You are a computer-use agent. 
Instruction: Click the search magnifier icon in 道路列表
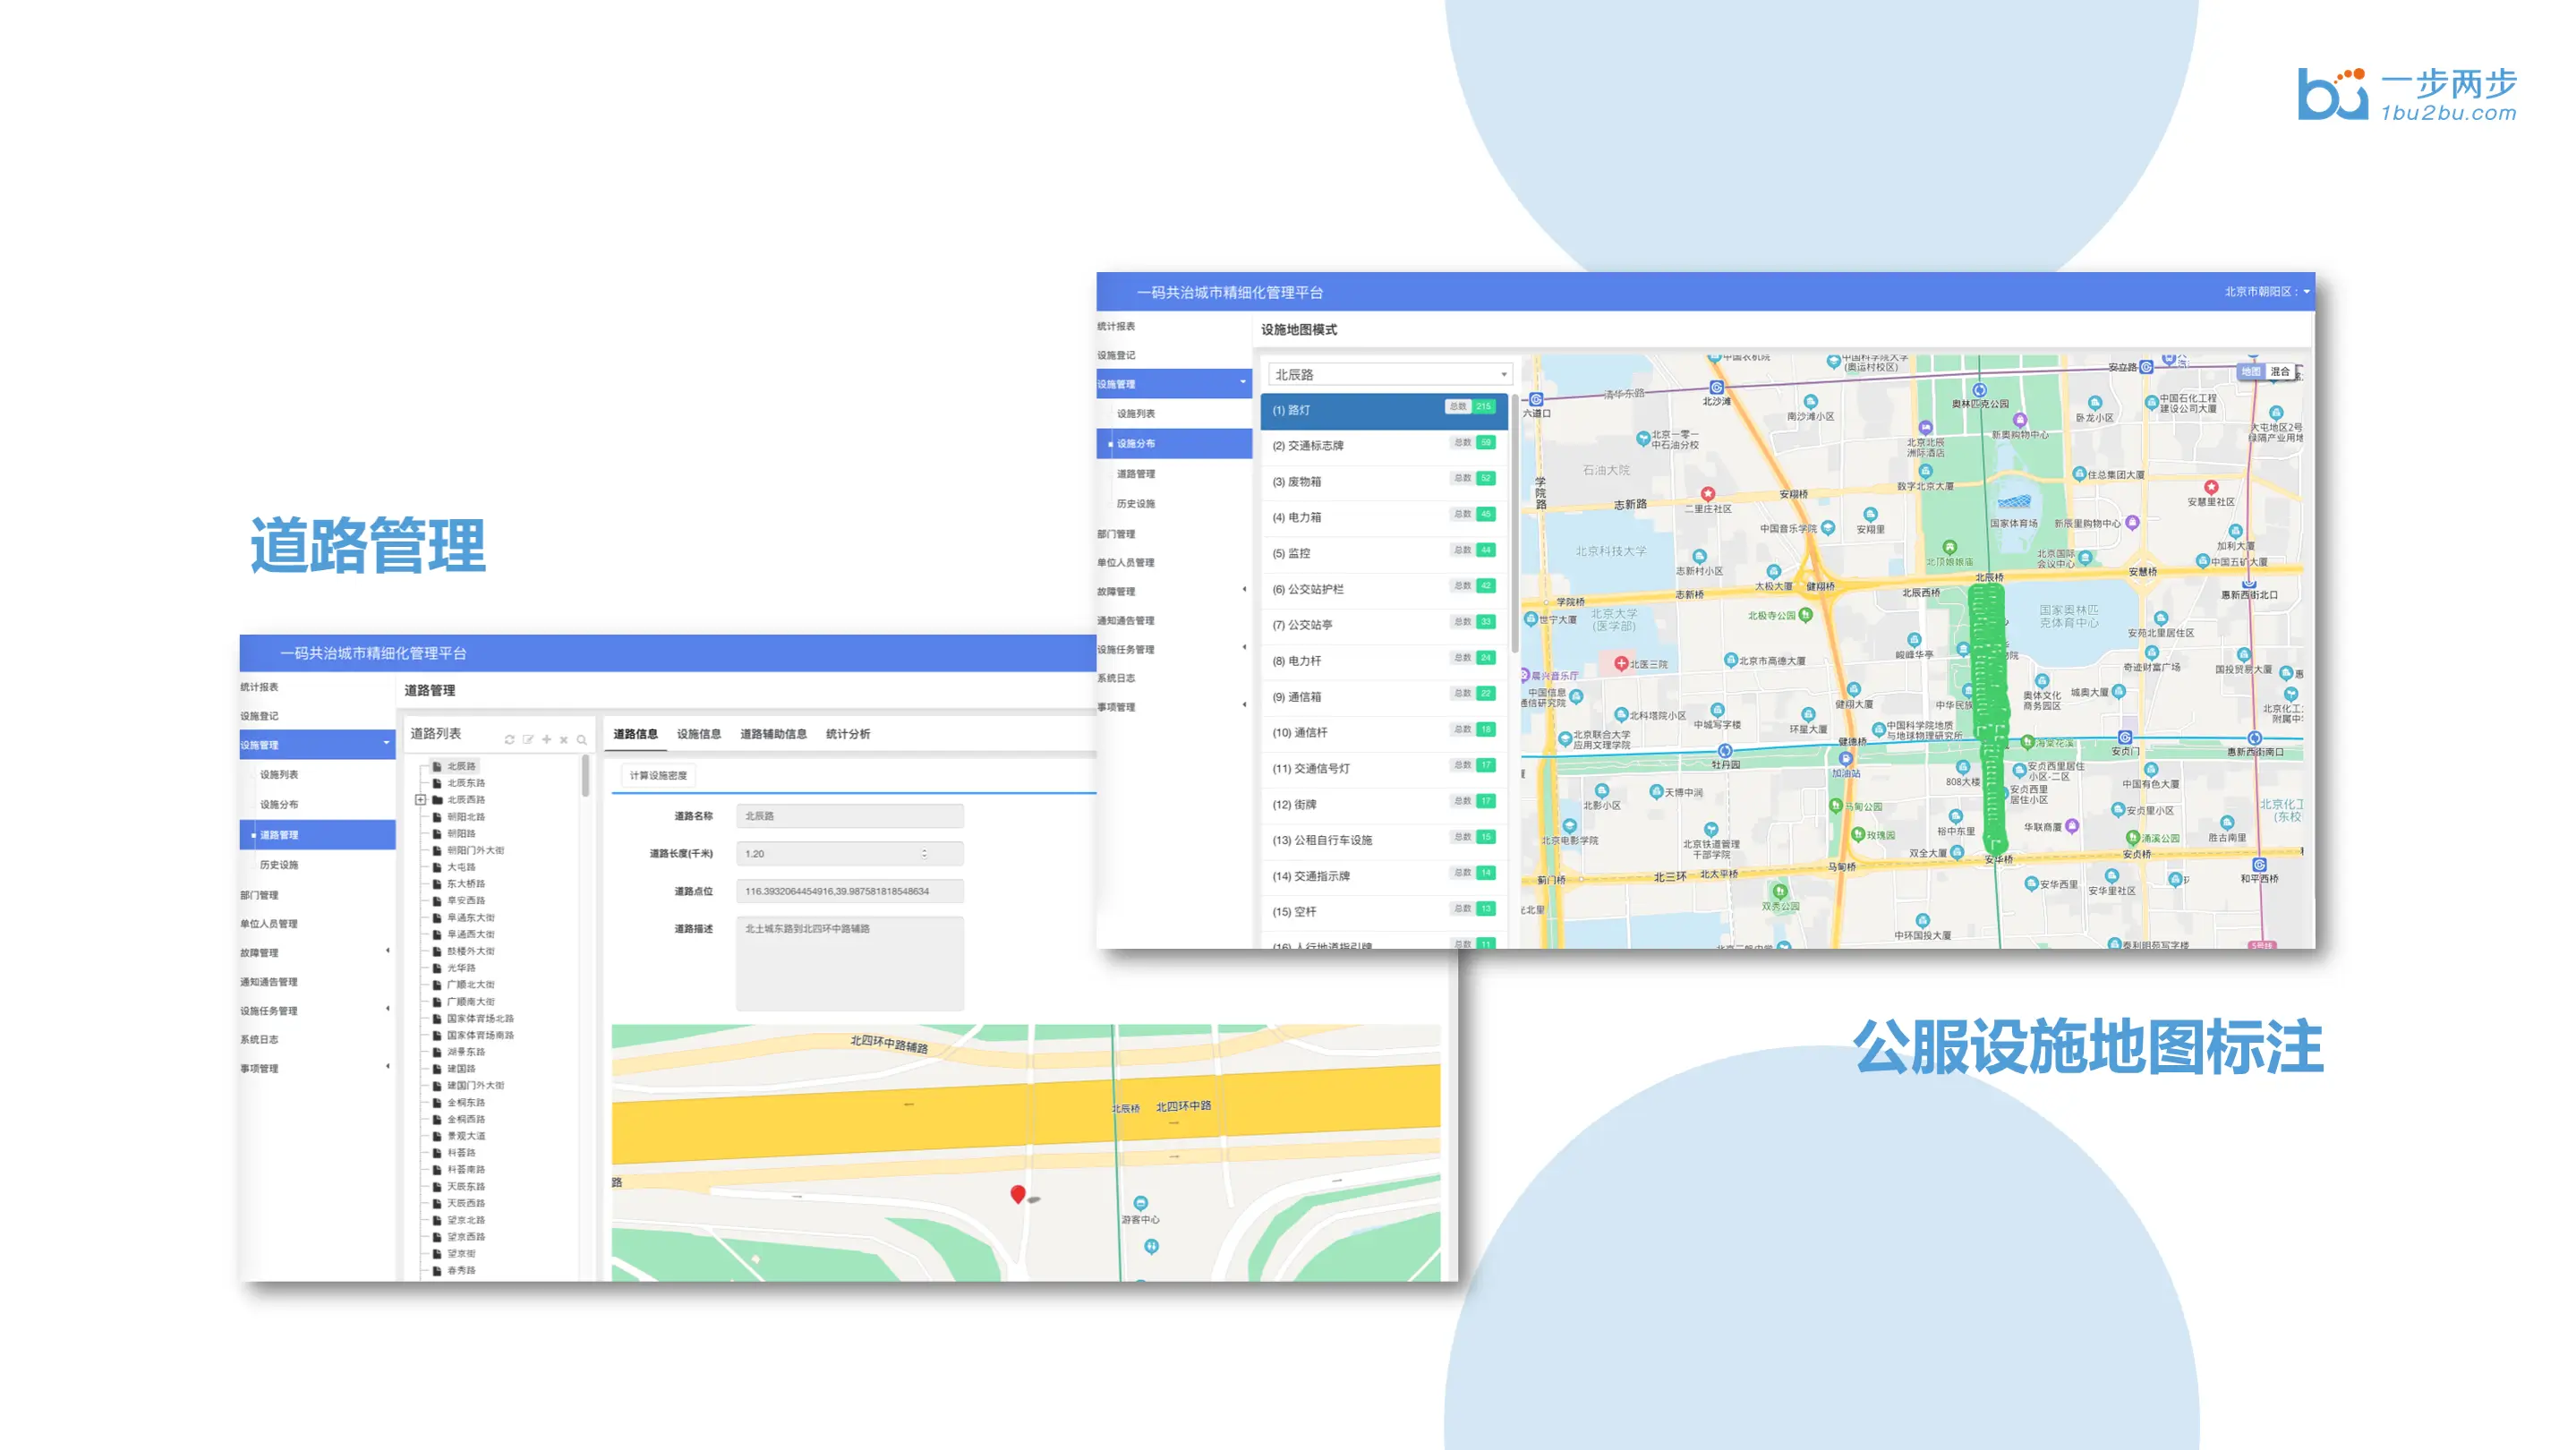(582, 740)
